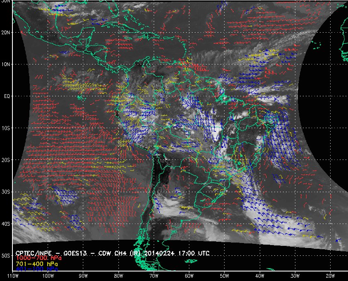
Task: Click the 100W longitude label
Action: click(x=48, y=276)
